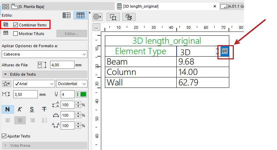
Task: Select the center text alignment icon
Action: 20,120
